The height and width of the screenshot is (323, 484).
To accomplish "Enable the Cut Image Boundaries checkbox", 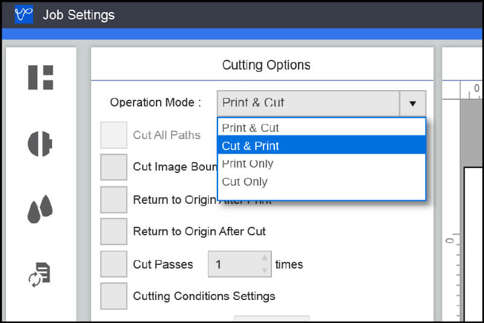I will tap(114, 167).
